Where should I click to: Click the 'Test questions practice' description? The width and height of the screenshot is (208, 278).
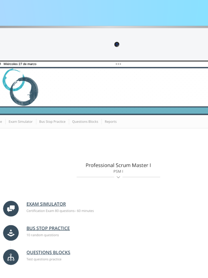pyautogui.click(x=44, y=259)
